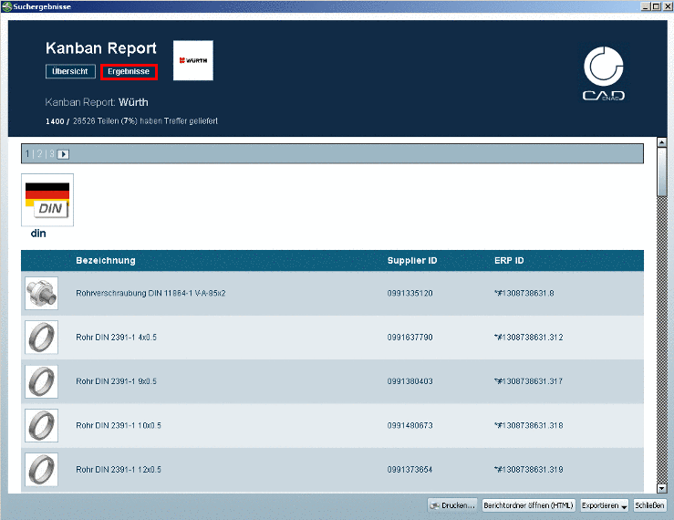Select 'Rohr DIN 2391-1 9x0.5' text
Image resolution: width=674 pixels, height=520 pixels.
(x=117, y=381)
